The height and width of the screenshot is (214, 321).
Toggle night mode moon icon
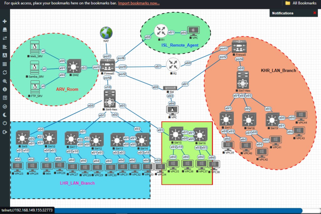coord(5,115)
